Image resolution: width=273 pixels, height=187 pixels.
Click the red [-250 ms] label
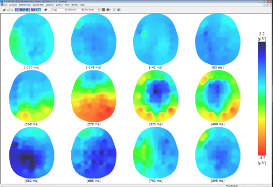point(32,68)
